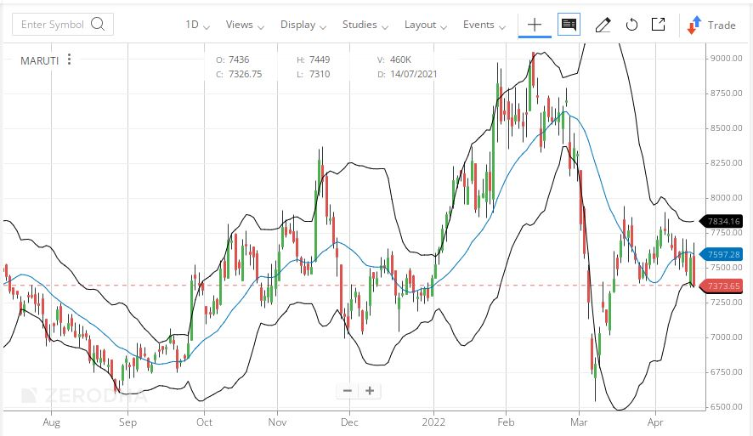Focus the Enter Symbol field
Screen dimensions: 753x436
coord(62,24)
